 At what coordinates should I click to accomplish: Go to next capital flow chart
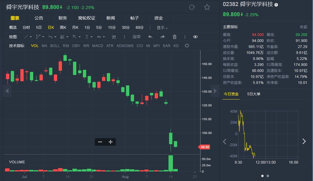[304, 141]
